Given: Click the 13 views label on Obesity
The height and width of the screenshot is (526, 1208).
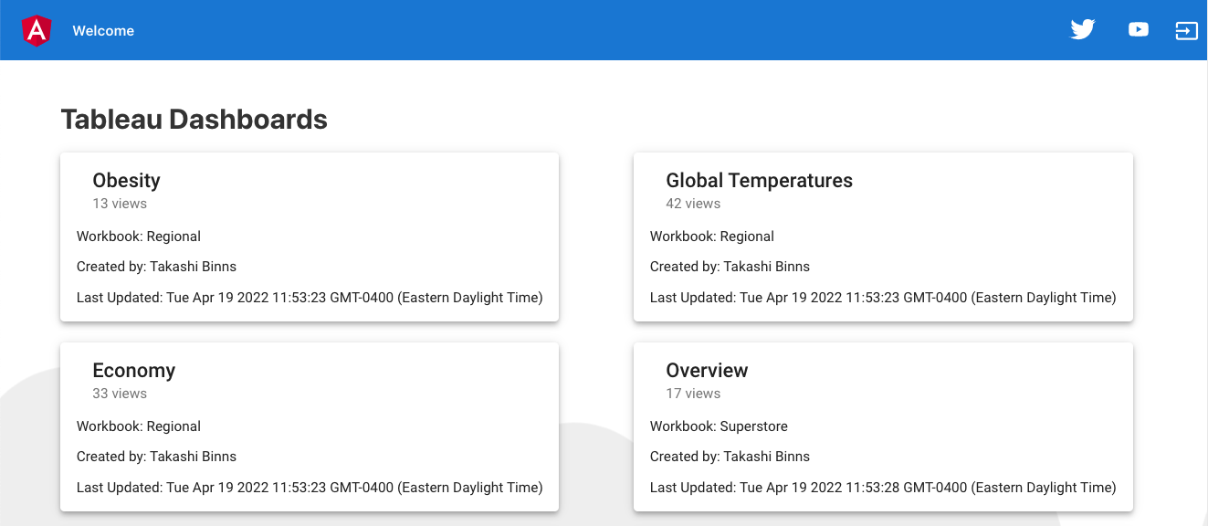Looking at the screenshot, I should click(x=120, y=204).
